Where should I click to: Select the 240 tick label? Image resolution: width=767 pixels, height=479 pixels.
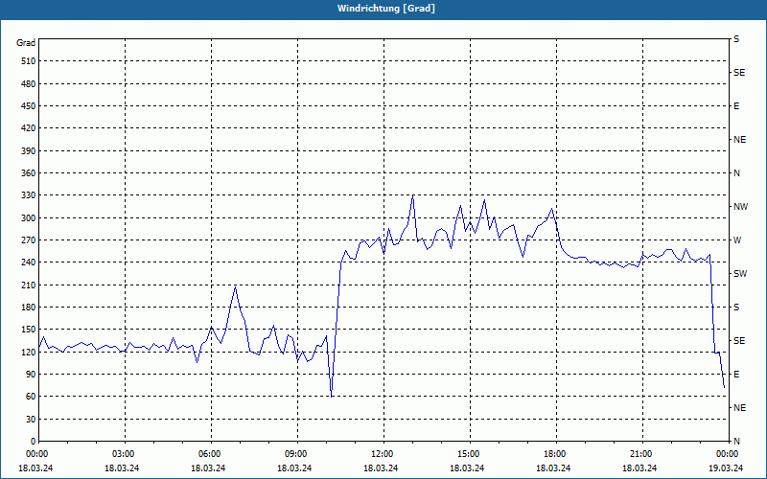point(29,262)
